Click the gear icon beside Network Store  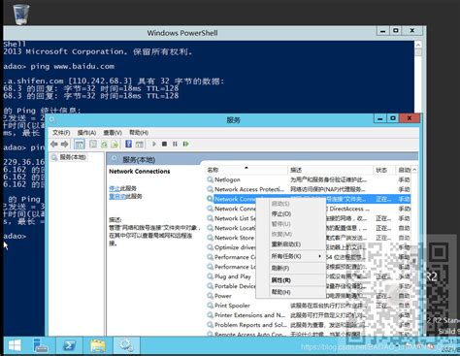[x=210, y=238]
